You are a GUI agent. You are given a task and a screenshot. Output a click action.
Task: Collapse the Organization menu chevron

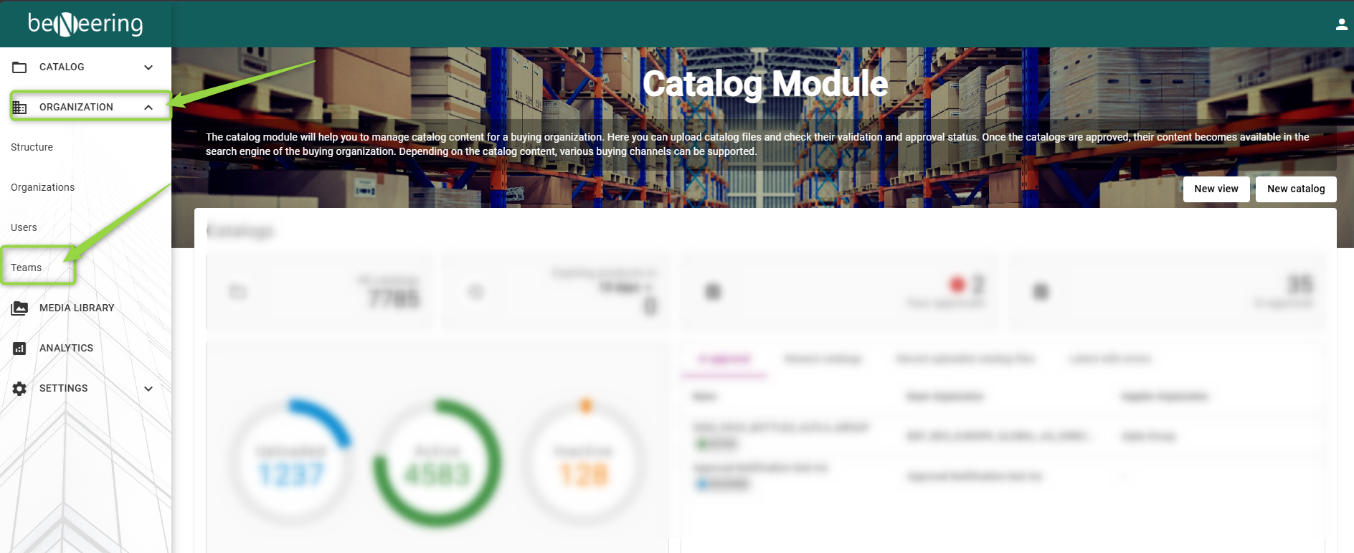(148, 107)
